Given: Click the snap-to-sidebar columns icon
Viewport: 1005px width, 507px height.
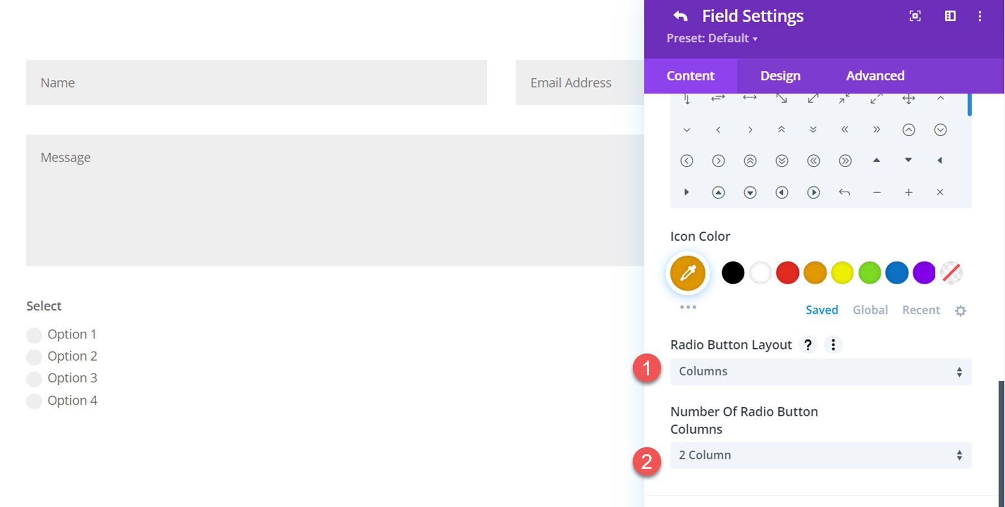Looking at the screenshot, I should point(950,16).
